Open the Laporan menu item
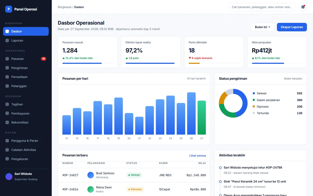 pos(26,41)
